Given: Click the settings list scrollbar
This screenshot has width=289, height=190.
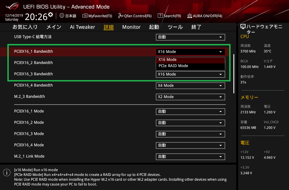Looking at the screenshot, I should tap(234, 74).
